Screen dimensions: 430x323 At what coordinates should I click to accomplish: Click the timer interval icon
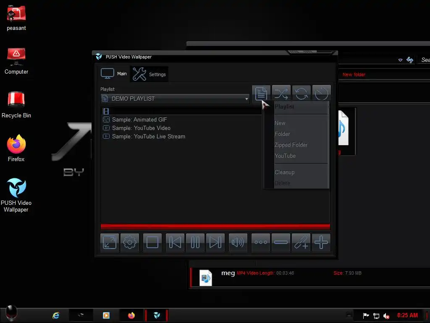[321, 93]
